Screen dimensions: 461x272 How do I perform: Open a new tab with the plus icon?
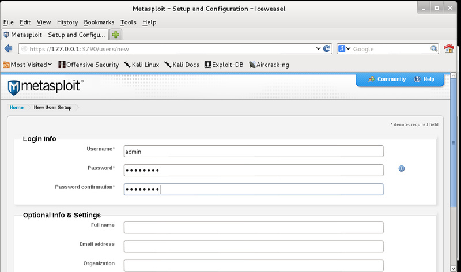[116, 35]
